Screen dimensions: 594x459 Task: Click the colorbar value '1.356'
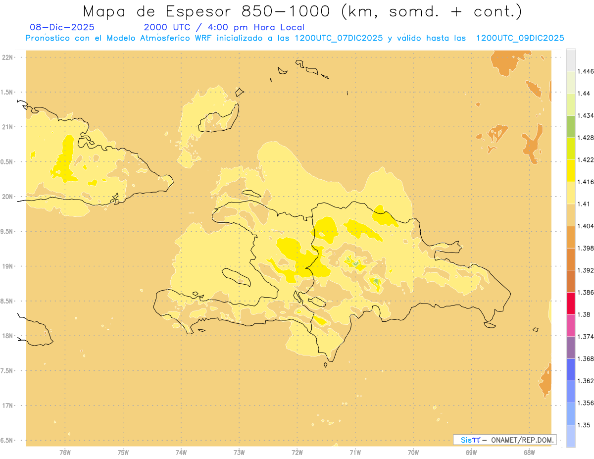(586, 403)
